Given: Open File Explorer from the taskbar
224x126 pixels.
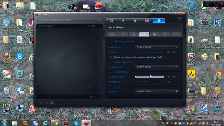Looking at the screenshot, I should tap(15, 123).
